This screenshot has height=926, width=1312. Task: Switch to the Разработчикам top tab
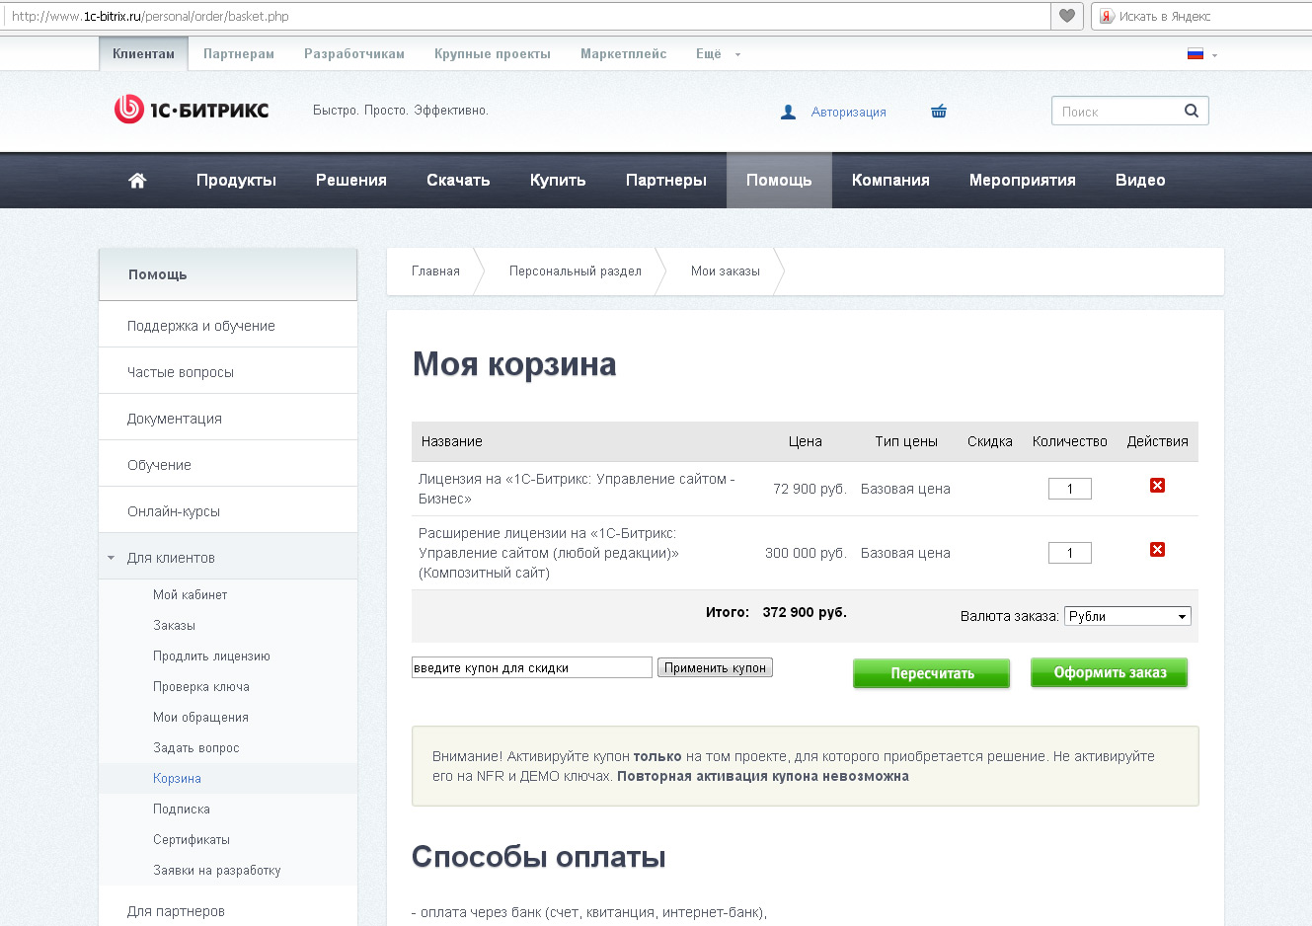[354, 53]
